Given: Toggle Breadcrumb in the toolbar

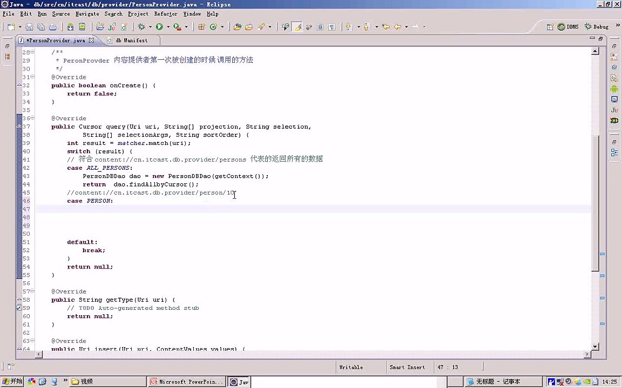Looking at the screenshot, I should 285,27.
